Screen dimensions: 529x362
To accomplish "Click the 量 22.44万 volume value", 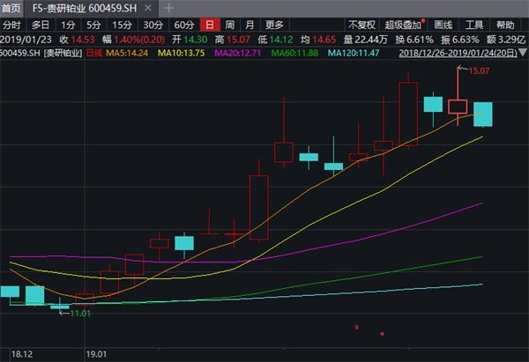I will click(365, 40).
